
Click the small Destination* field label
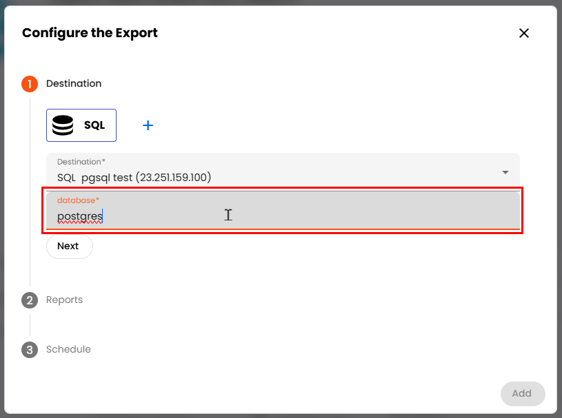[x=81, y=163]
